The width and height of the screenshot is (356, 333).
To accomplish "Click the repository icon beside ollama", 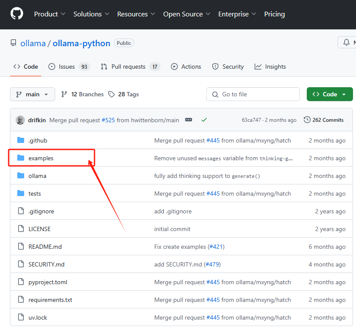I will click(13, 43).
